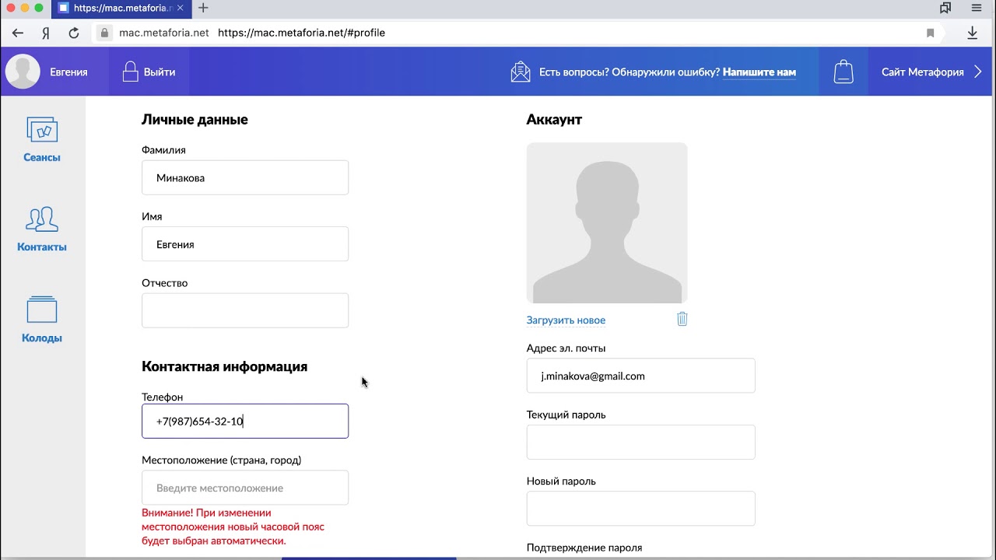
Task: Click the user avatar in the header
Action: pos(23,72)
